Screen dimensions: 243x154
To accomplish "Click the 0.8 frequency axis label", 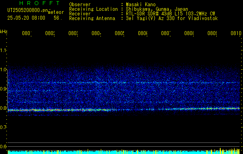I will pos(3,108).
